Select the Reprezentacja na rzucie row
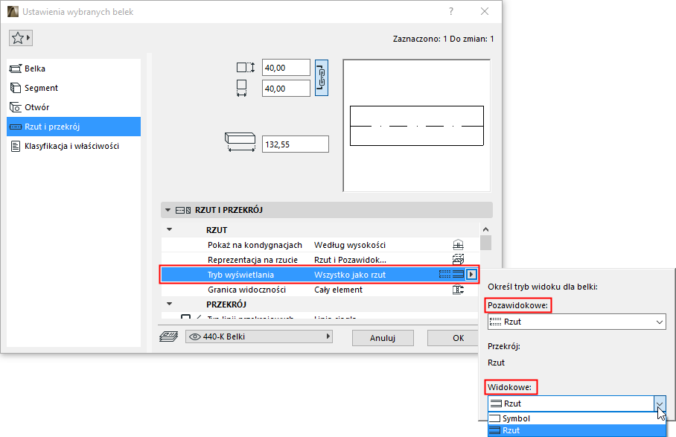The height and width of the screenshot is (437, 676). coord(320,260)
